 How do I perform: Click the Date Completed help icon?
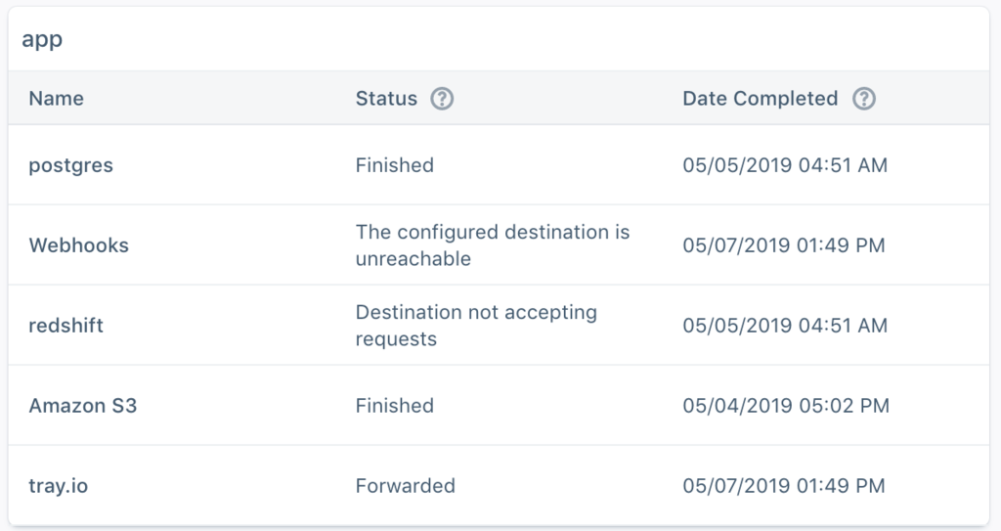[864, 99]
